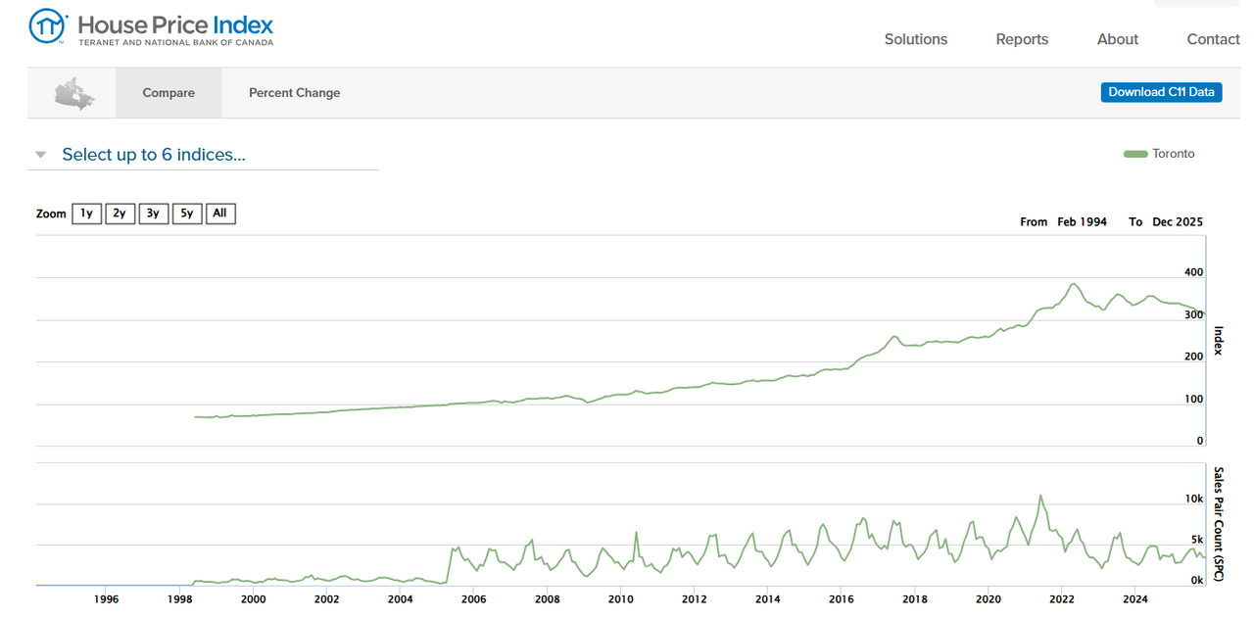Click the House Price Index logo
This screenshot has width=1254, height=619.
pyautogui.click(x=151, y=28)
